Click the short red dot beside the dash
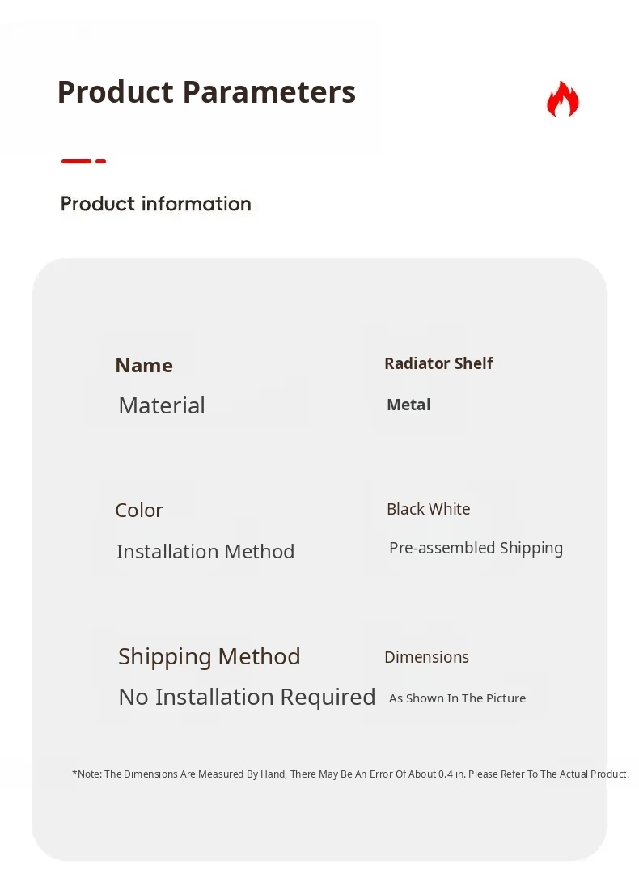 (x=101, y=161)
